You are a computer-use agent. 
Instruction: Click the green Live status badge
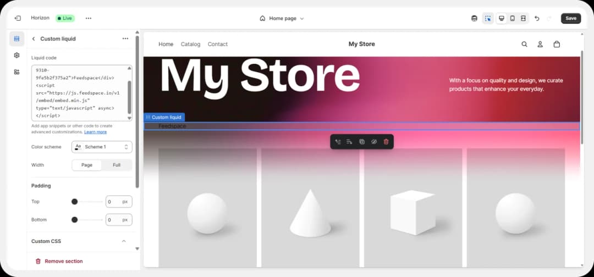pos(65,18)
